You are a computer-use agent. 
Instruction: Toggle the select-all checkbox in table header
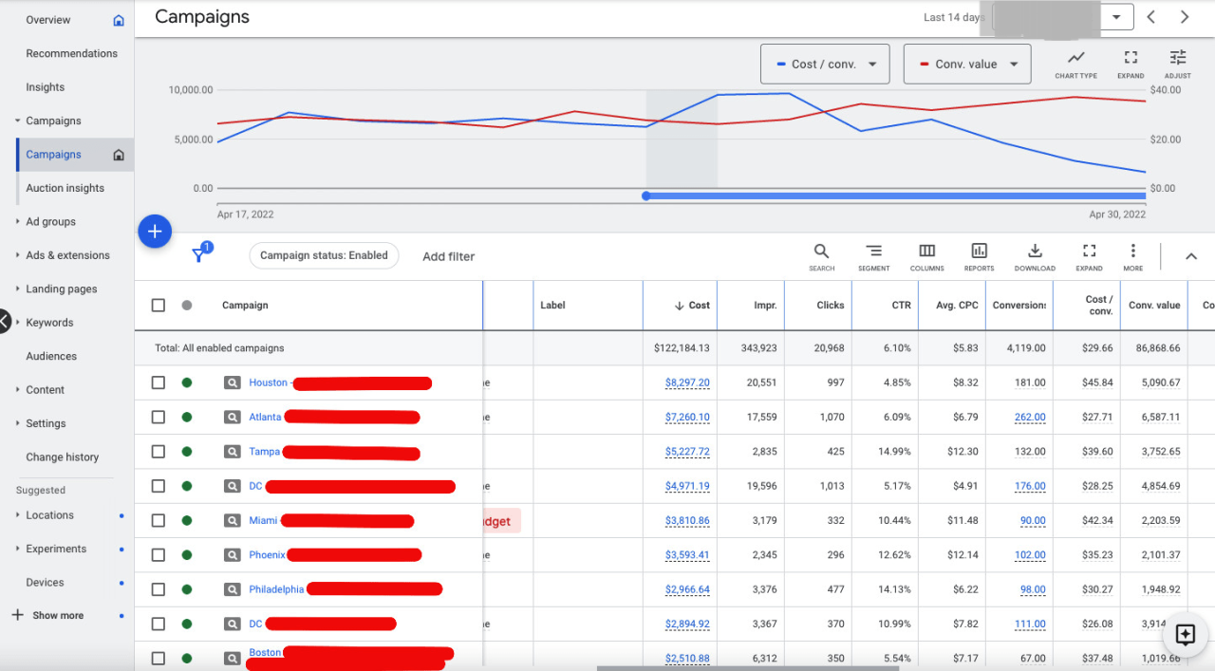coord(159,306)
